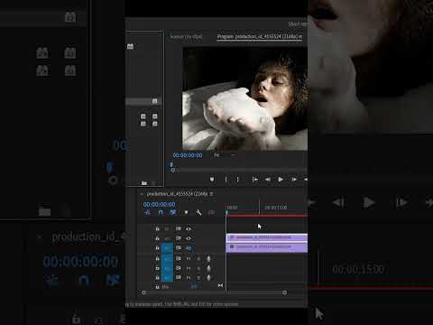The width and height of the screenshot is (433, 325).
Task: Click the timeline timecode 00:00:00:00
Action: click(159, 204)
